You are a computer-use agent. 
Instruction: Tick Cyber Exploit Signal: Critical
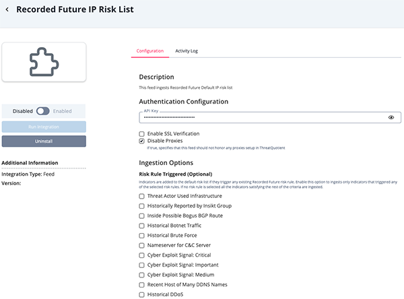(142, 255)
